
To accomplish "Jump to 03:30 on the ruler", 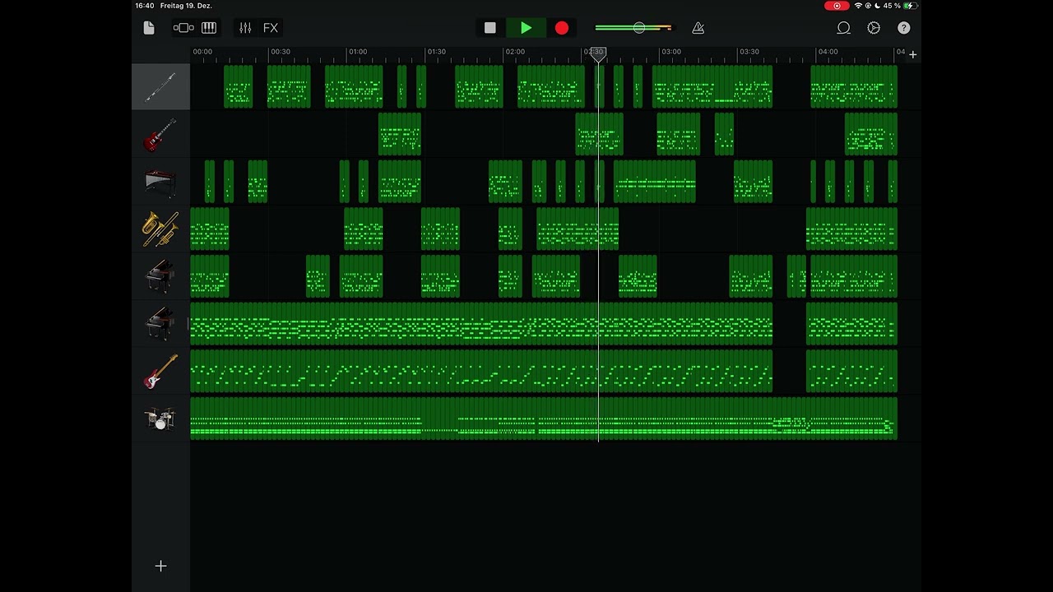I will click(x=749, y=52).
